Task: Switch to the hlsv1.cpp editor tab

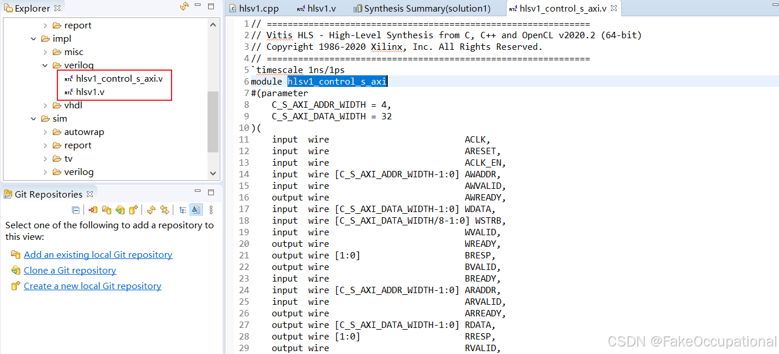Action: (x=254, y=9)
